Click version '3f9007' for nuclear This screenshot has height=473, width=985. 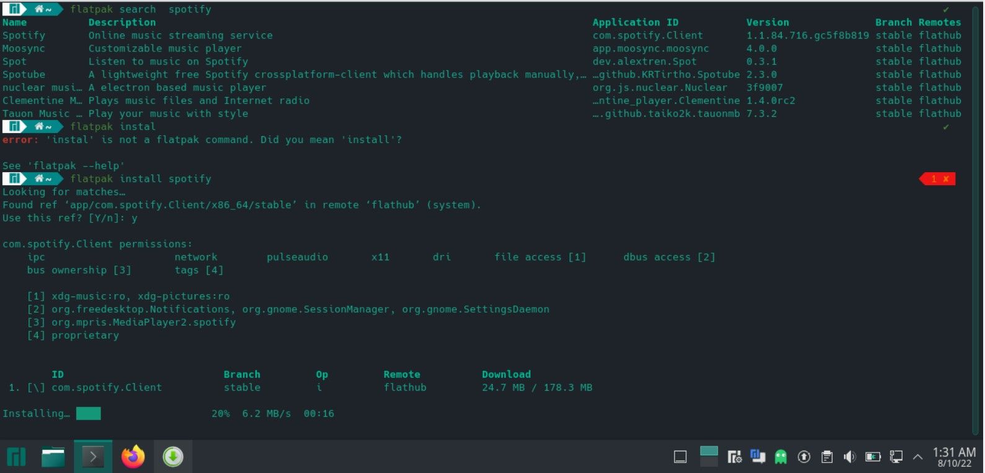[764, 87]
